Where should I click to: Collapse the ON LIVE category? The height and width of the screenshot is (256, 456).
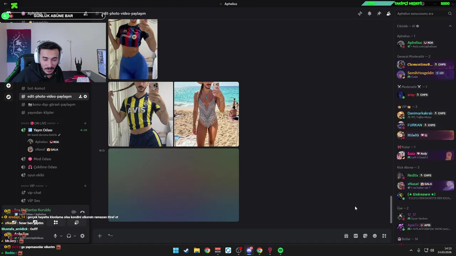tap(40, 123)
